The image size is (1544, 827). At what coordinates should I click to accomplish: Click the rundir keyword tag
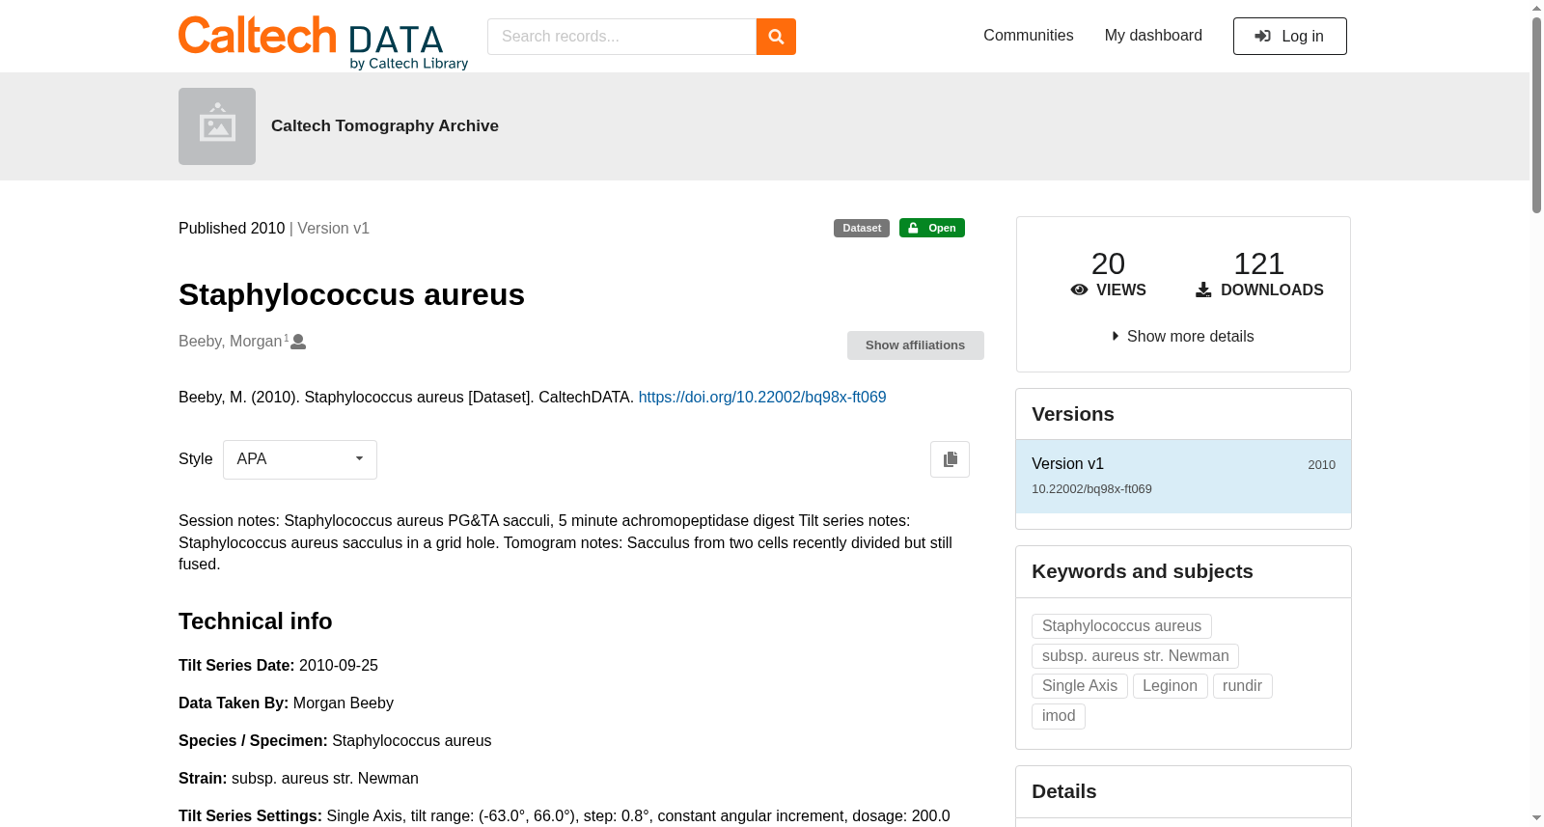coord(1242,686)
